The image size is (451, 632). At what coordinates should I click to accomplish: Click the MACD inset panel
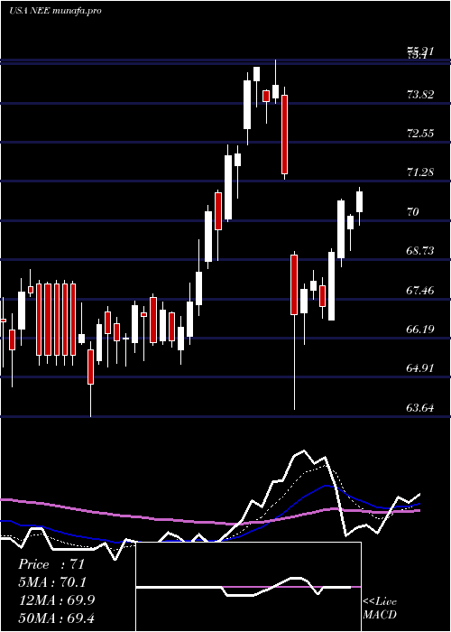(x=248, y=587)
